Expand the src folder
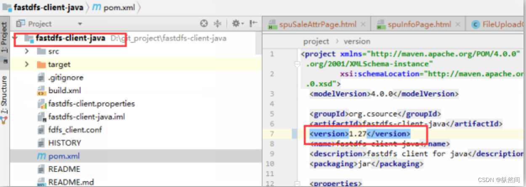The width and height of the screenshot is (526, 187). 27,51
